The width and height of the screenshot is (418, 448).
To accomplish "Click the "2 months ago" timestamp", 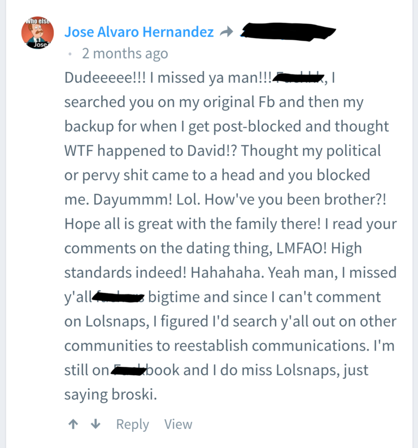I will click(125, 54).
